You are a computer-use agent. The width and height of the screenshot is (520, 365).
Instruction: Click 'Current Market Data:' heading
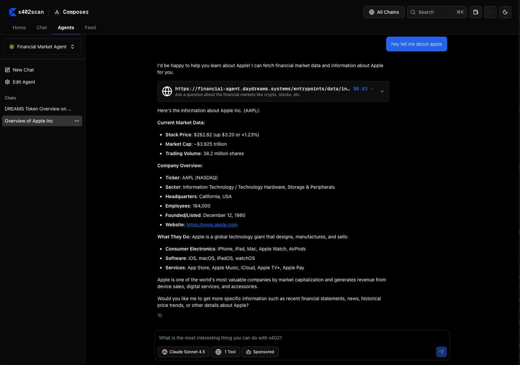pos(181,123)
